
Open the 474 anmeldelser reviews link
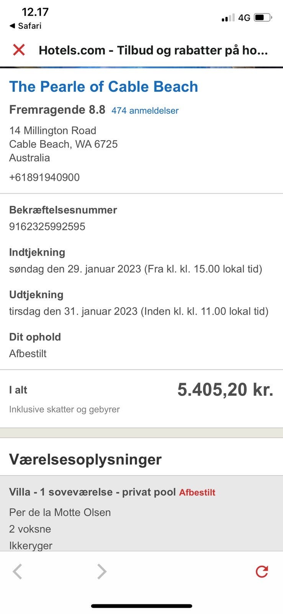click(145, 111)
